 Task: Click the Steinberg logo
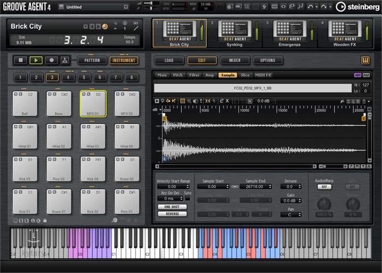point(357,7)
